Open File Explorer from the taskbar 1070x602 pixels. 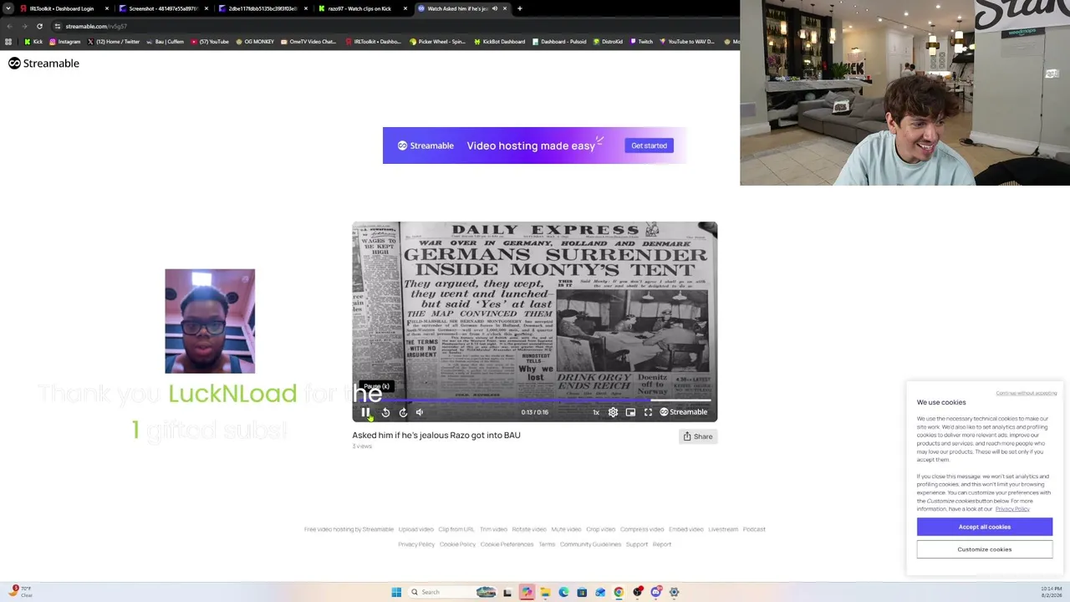click(x=545, y=592)
